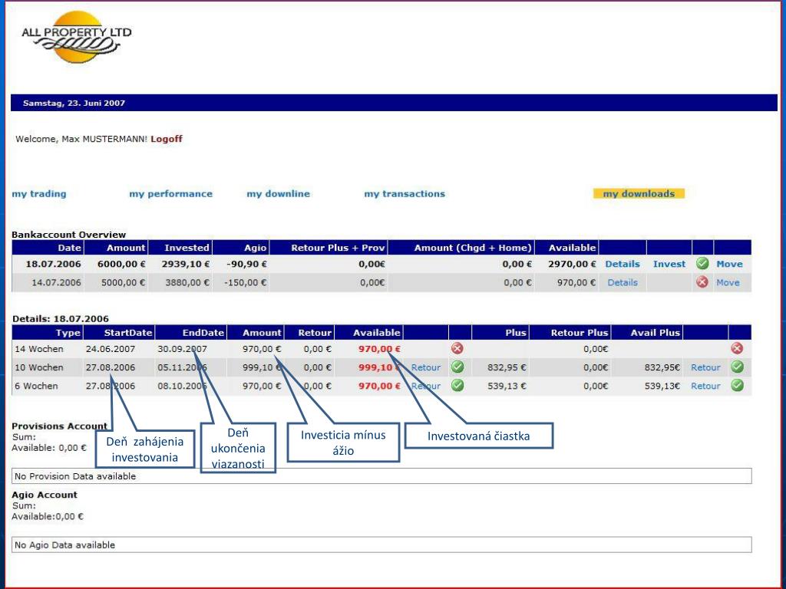
Task: Click the 24.06.2007 start date
Action: (111, 349)
